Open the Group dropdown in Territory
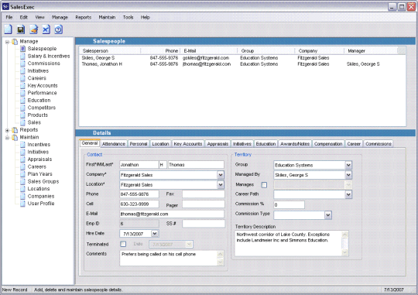The height and width of the screenshot is (295, 418). (x=348, y=165)
